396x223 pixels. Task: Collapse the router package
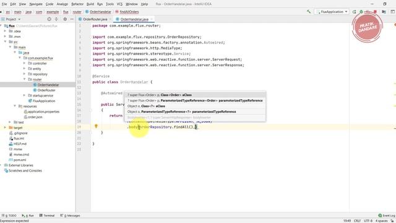[x=24, y=79]
